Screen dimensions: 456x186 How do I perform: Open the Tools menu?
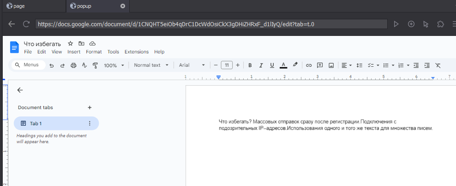[x=113, y=52]
